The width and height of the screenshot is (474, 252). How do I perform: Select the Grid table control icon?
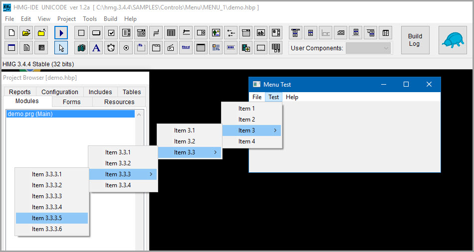(171, 32)
